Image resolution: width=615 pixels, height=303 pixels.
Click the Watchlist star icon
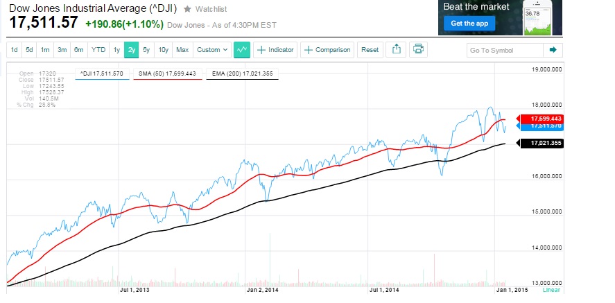[187, 10]
